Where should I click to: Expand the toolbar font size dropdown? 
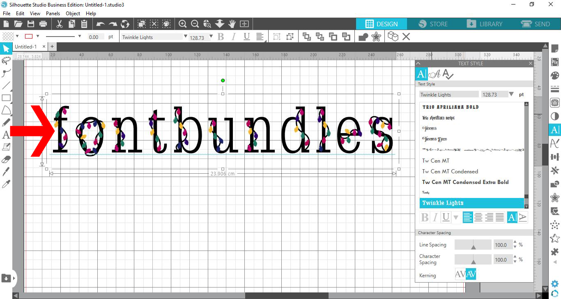[x=211, y=36]
